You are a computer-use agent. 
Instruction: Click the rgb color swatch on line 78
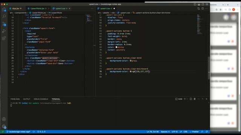tap(131, 72)
